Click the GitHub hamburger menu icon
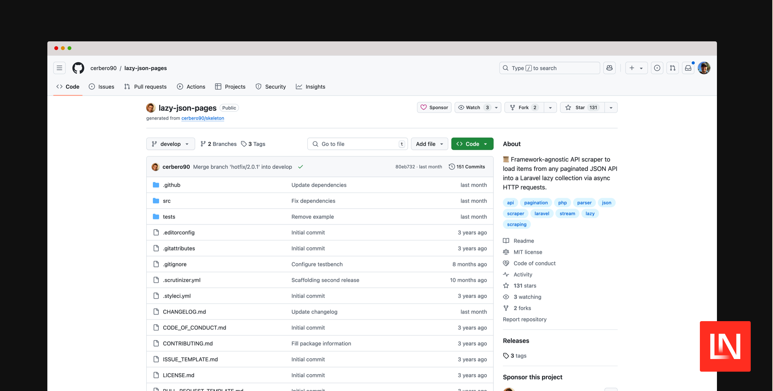The height and width of the screenshot is (391, 773). pyautogui.click(x=60, y=67)
